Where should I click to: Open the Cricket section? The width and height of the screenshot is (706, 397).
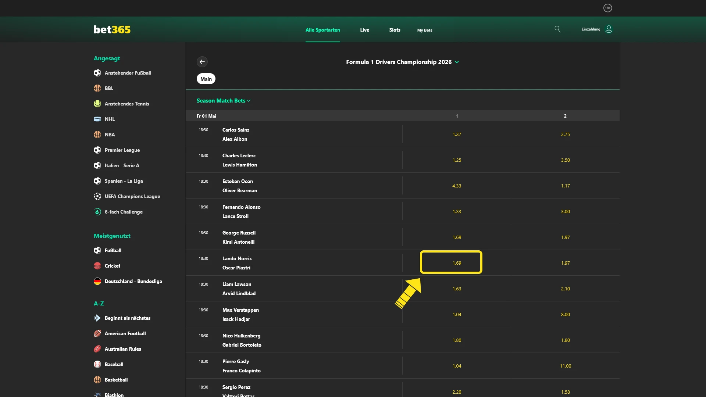(x=113, y=266)
